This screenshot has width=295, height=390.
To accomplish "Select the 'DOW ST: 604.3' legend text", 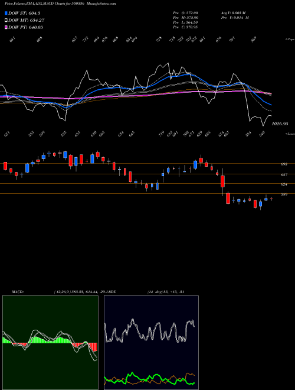I will tap(24, 13).
